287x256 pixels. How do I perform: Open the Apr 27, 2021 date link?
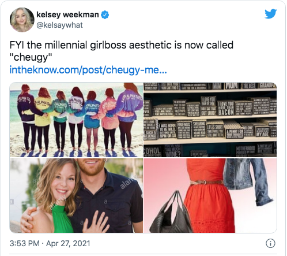(68, 243)
